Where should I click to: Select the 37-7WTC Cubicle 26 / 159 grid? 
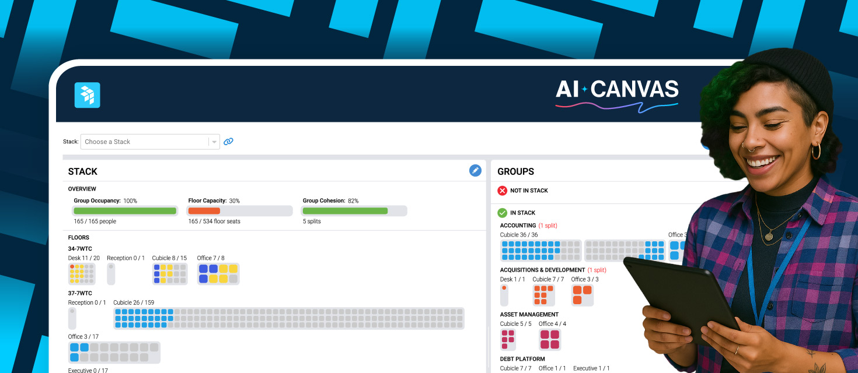(x=289, y=318)
